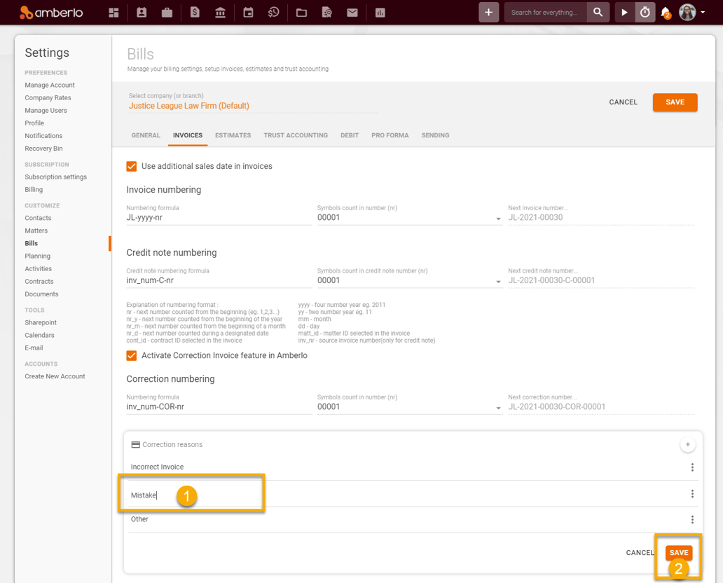Add a new correction reason

(687, 445)
